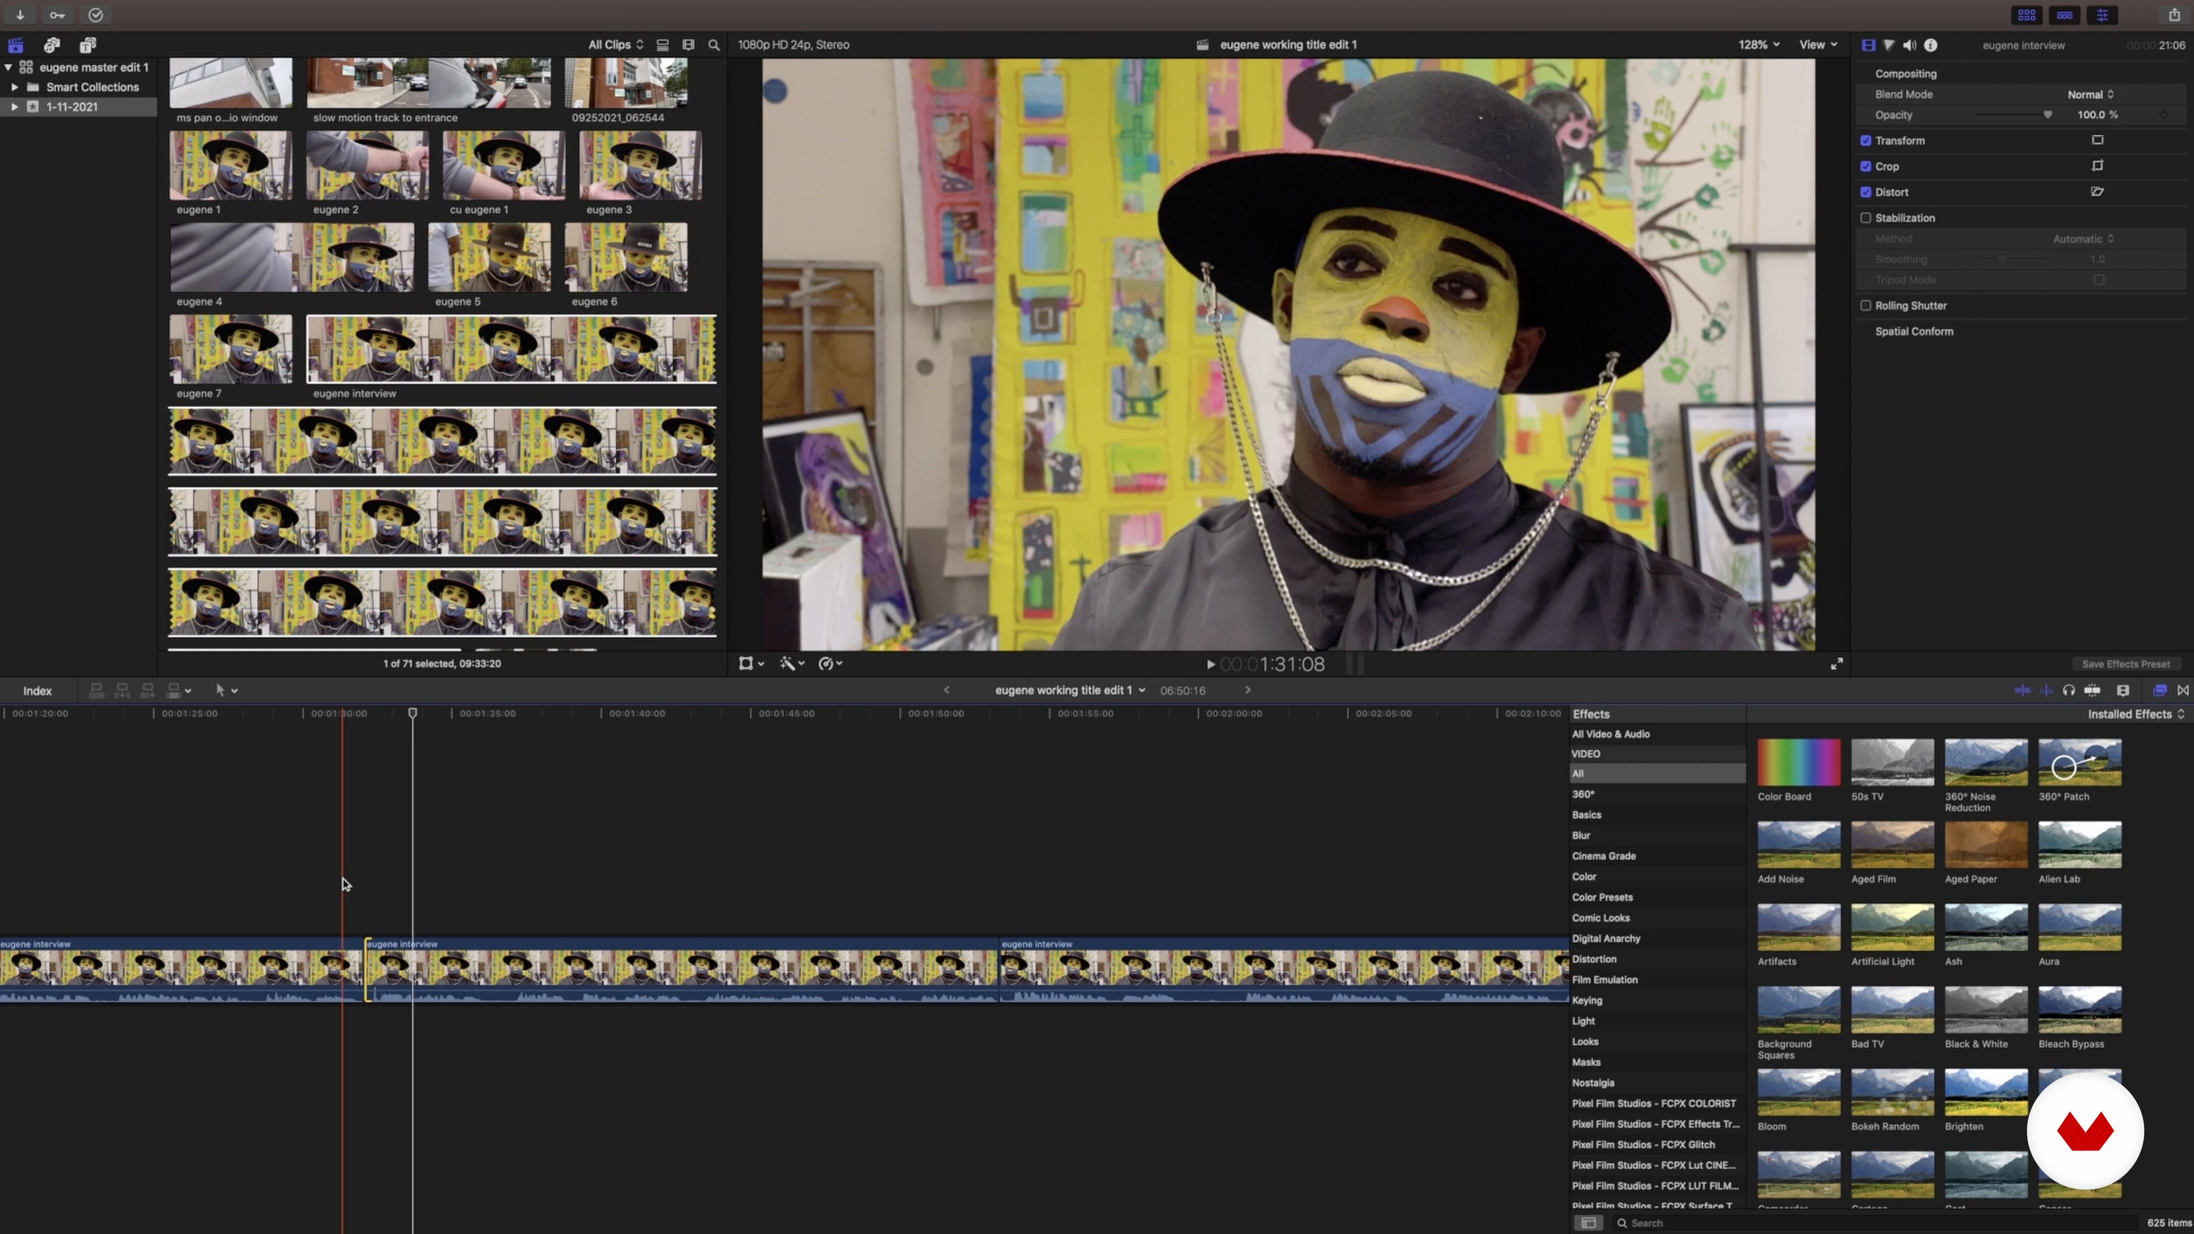The image size is (2194, 1234).
Task: Switch to Audio inspector tab icon
Action: point(1909,45)
